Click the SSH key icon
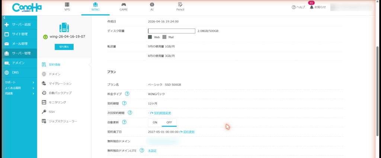Viewport: 381px width, 158px height. (44, 112)
